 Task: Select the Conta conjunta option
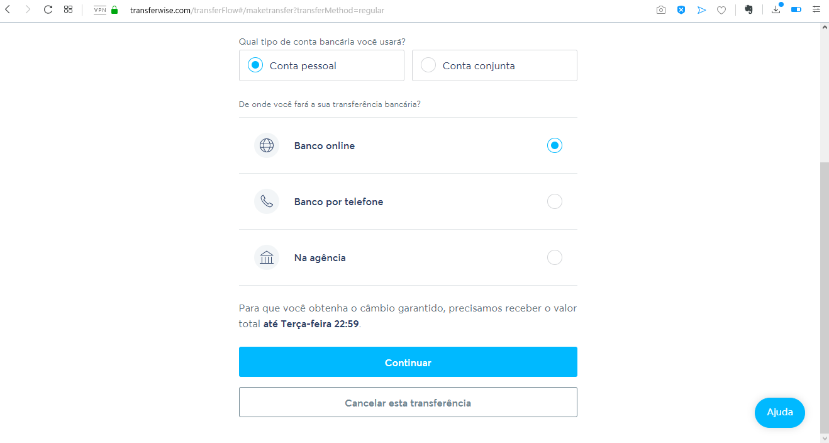point(494,65)
